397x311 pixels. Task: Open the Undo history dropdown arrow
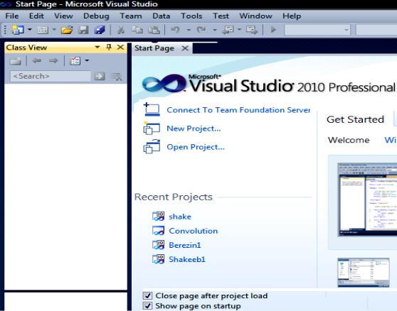(x=189, y=30)
